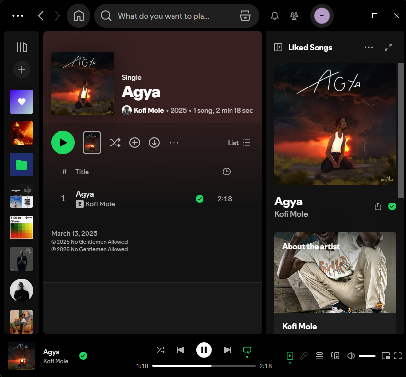Enter full screen mode
This screenshot has width=406, height=377.
tap(398, 356)
